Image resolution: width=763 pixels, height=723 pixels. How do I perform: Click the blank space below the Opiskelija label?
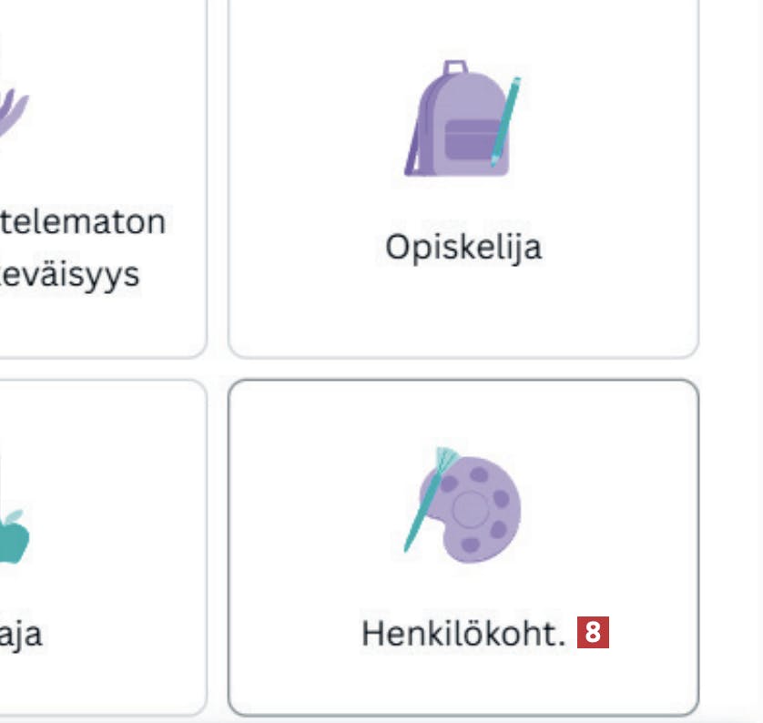tap(463, 310)
